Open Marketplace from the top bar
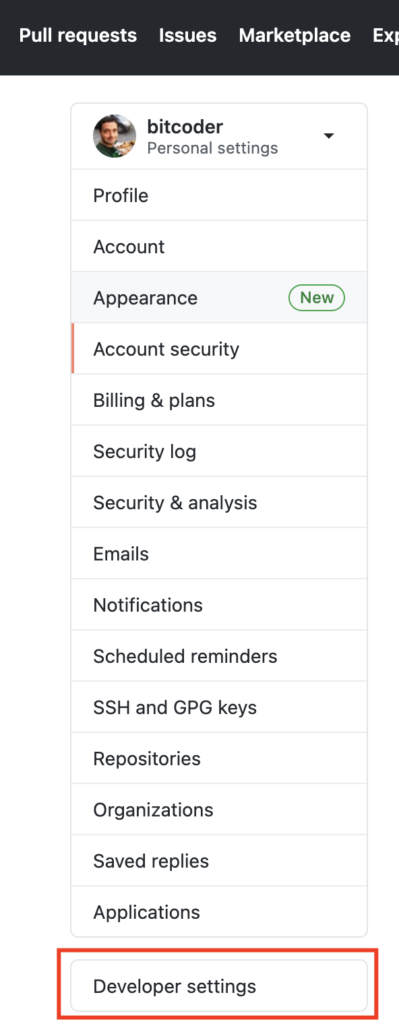The image size is (399, 1032). tap(295, 35)
